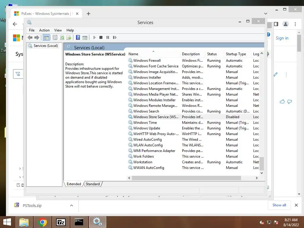The image size is (304, 228).
Task: Sort by the Startup Type column header
Action: click(238, 54)
